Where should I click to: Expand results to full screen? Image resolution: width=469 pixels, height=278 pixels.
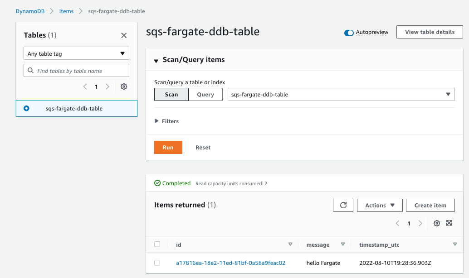(x=449, y=223)
